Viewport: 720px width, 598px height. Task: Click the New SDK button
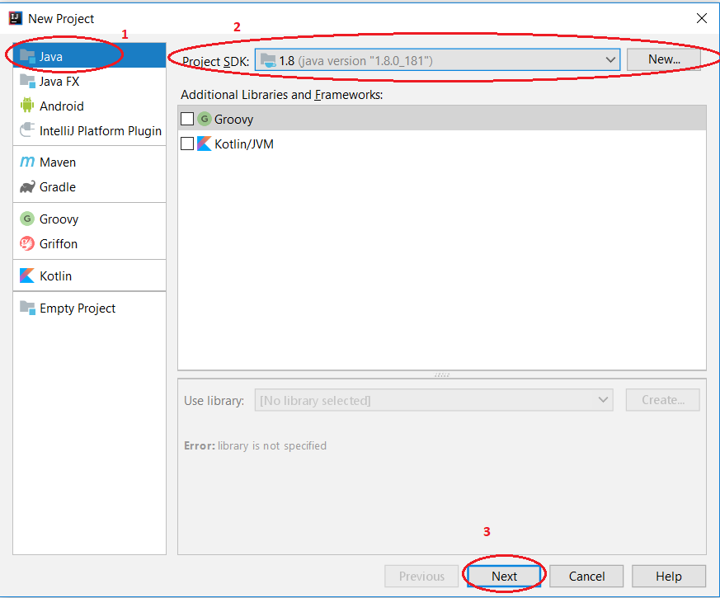664,59
